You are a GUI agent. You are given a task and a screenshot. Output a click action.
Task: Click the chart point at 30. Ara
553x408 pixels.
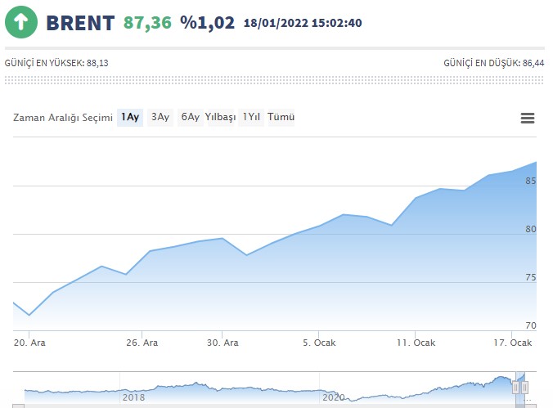[x=223, y=239]
